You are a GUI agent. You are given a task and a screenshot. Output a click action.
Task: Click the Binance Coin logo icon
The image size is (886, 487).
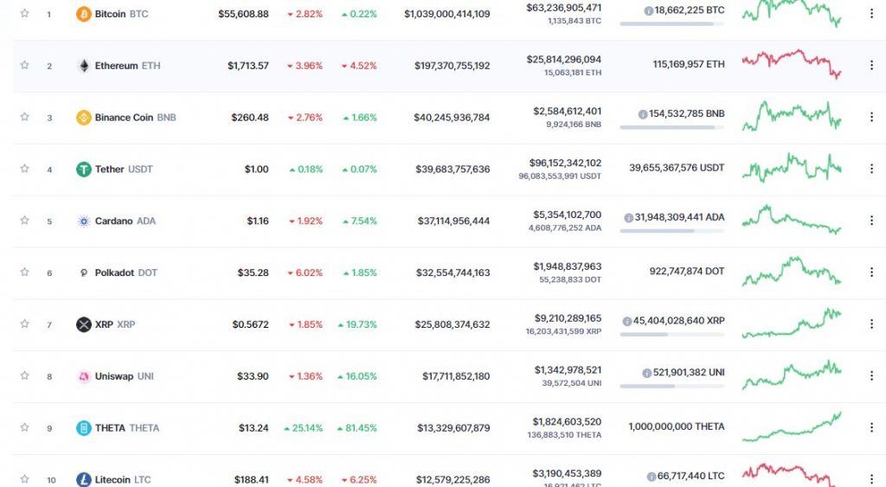84,118
